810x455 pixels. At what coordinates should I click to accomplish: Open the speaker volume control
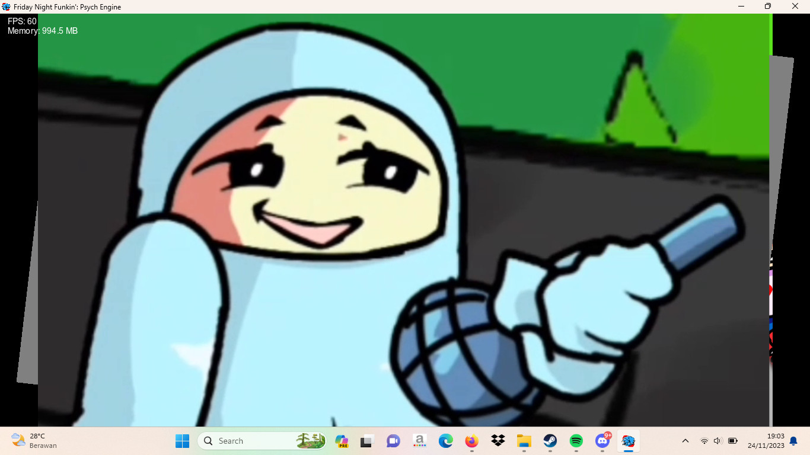[x=717, y=441]
